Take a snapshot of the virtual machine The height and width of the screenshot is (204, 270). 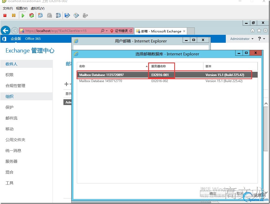point(41,16)
